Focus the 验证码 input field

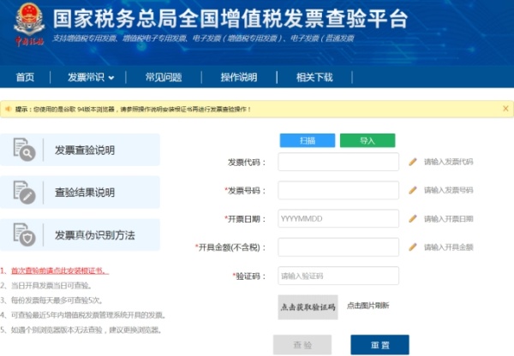pos(338,276)
